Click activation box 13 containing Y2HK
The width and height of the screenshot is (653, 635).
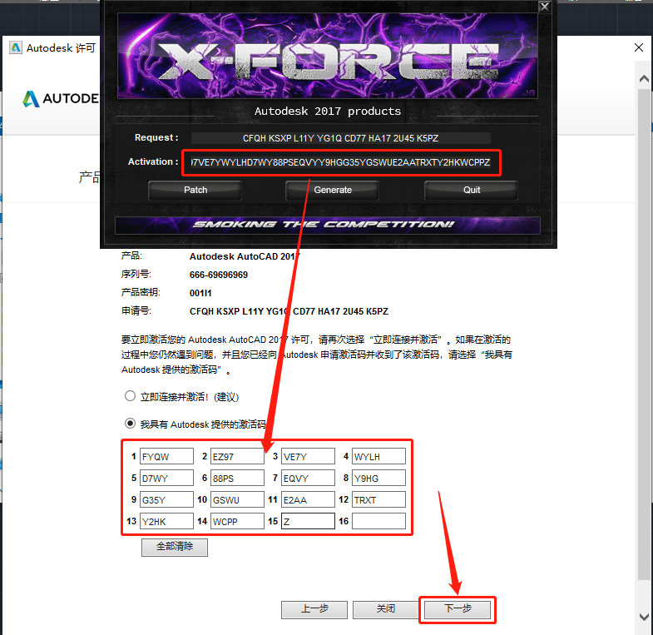coord(166,521)
